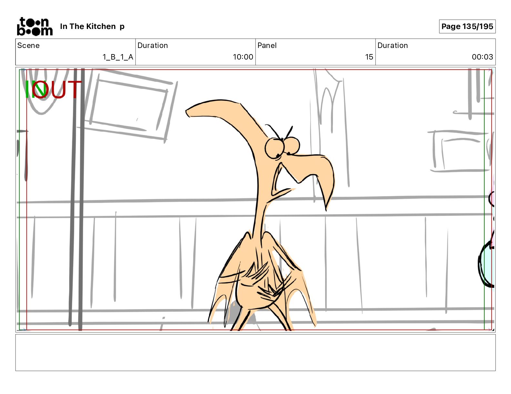Select scene name '1_B_1_A'

[118, 57]
